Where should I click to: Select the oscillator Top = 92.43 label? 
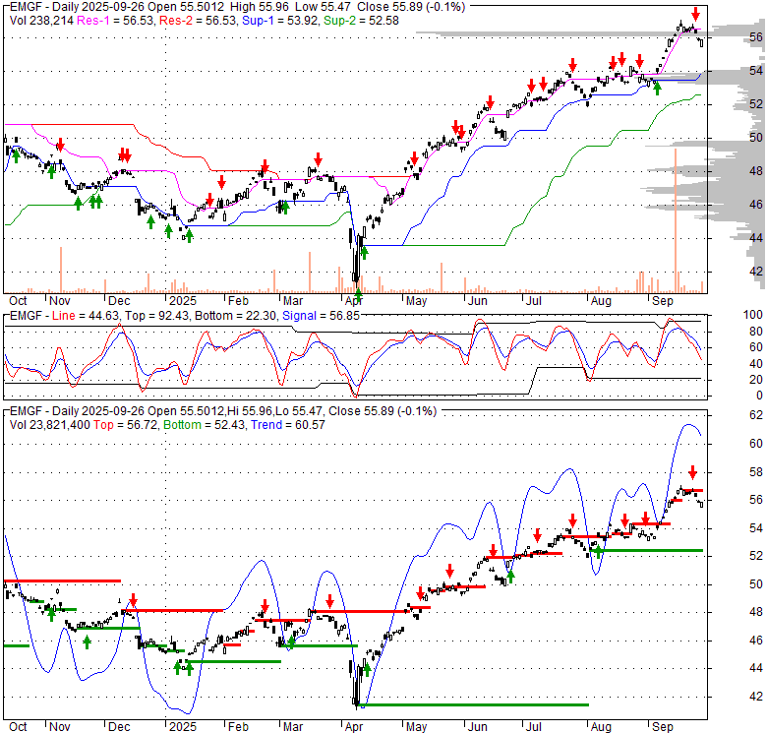point(156,316)
